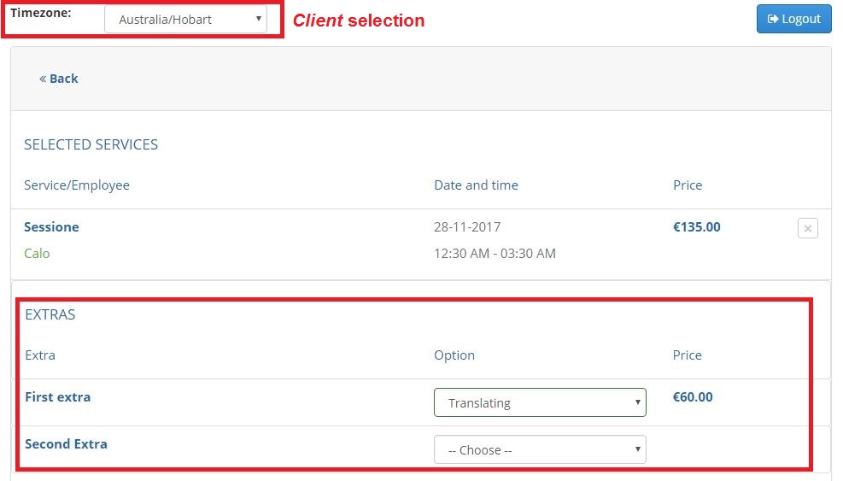This screenshot has height=481, width=843.
Task: Open the Australia/Hobart timezone dropdown
Action: pyautogui.click(x=185, y=20)
